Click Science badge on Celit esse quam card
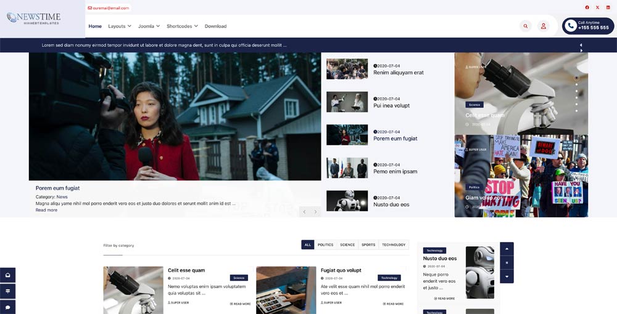The height and width of the screenshot is (314, 617). pyautogui.click(x=239, y=278)
